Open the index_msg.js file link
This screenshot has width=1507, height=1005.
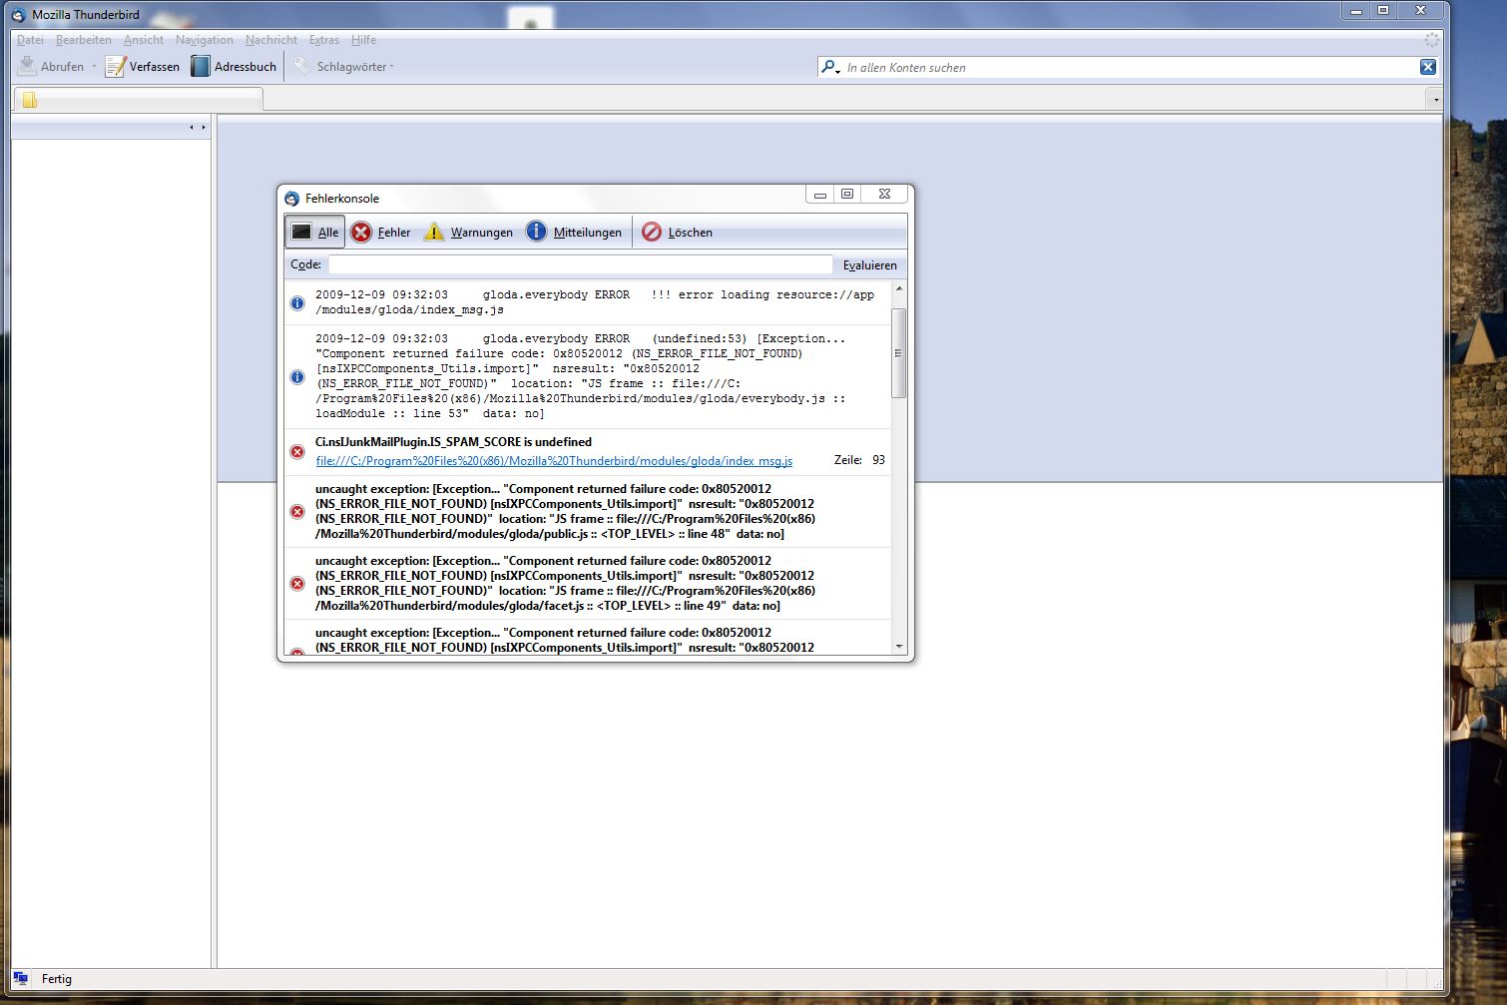tap(554, 461)
